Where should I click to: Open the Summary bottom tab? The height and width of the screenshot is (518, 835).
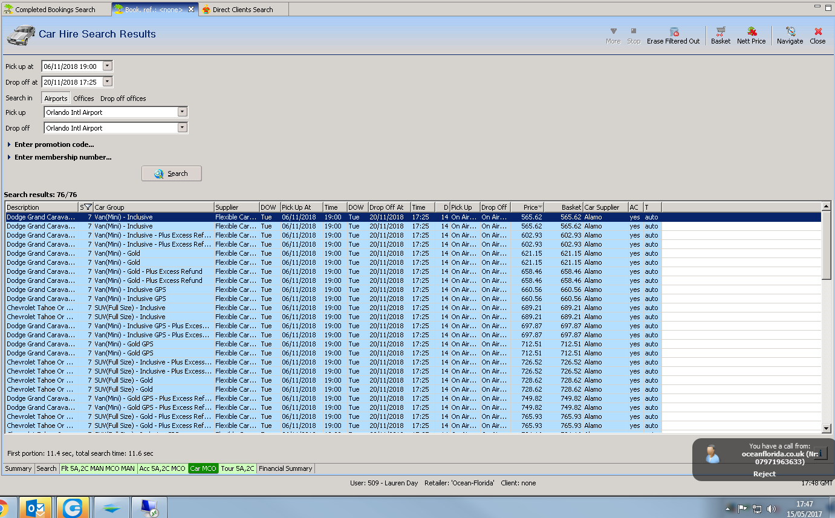[x=18, y=468]
